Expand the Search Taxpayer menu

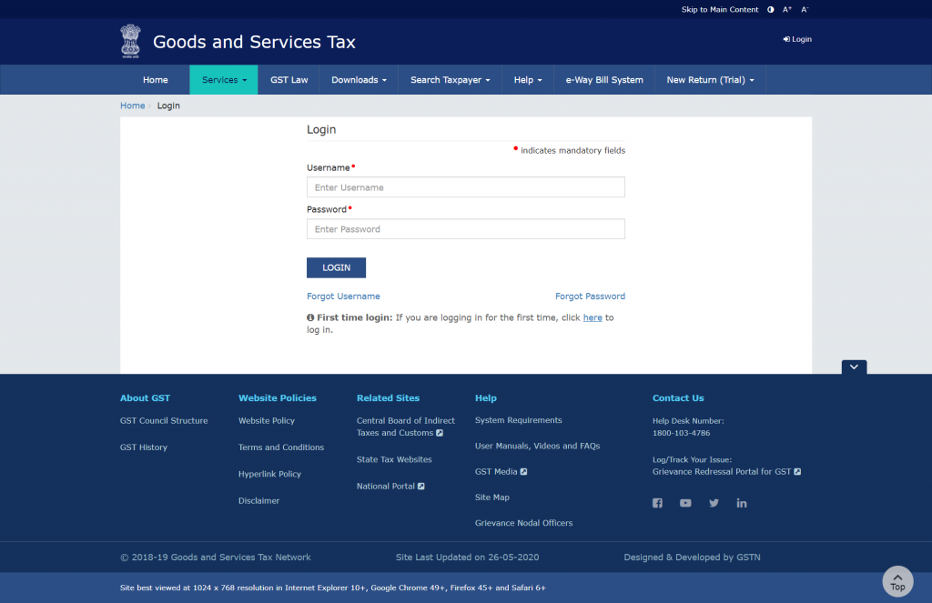click(450, 80)
